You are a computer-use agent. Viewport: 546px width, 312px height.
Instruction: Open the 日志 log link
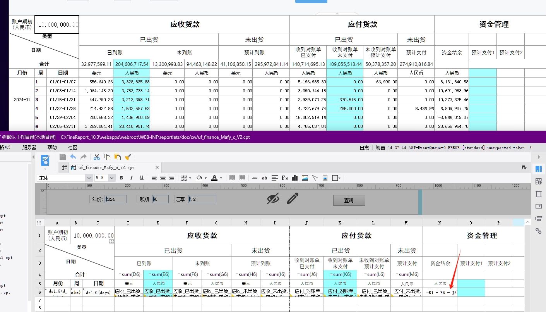pyautogui.click(x=364, y=148)
